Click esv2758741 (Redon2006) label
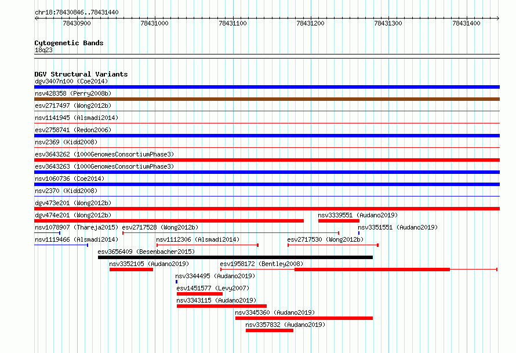Screen dimensions: 516x353 click(73, 130)
